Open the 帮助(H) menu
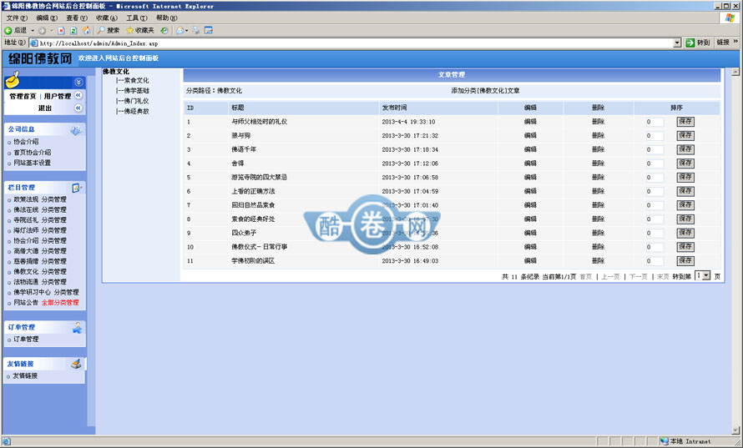The width and height of the screenshot is (743, 448). [166, 18]
